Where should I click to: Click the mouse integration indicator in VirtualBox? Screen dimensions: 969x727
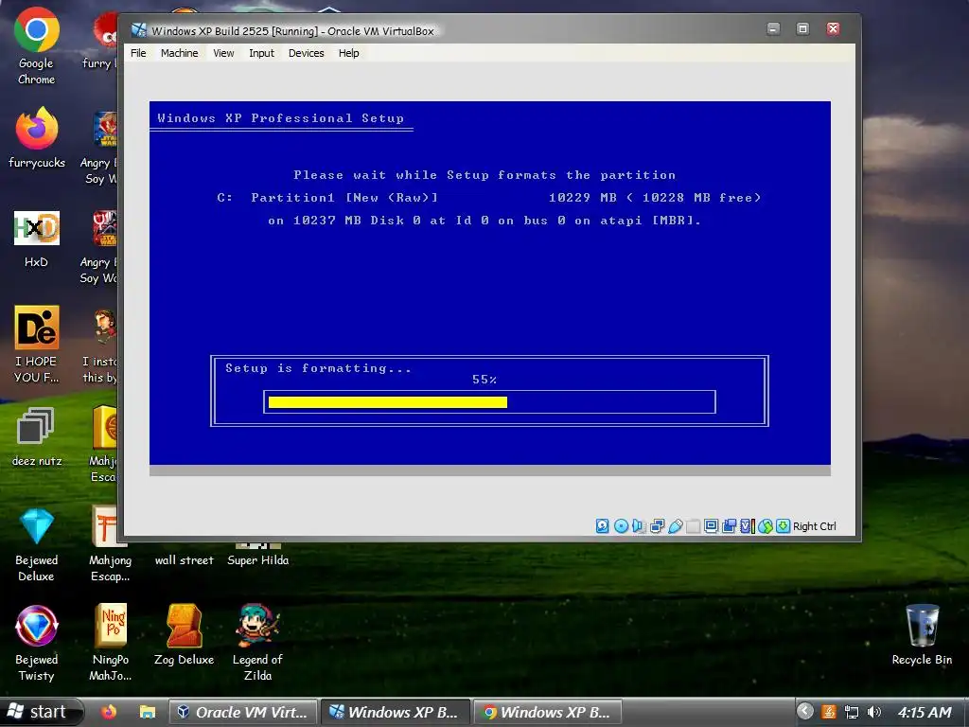point(765,526)
